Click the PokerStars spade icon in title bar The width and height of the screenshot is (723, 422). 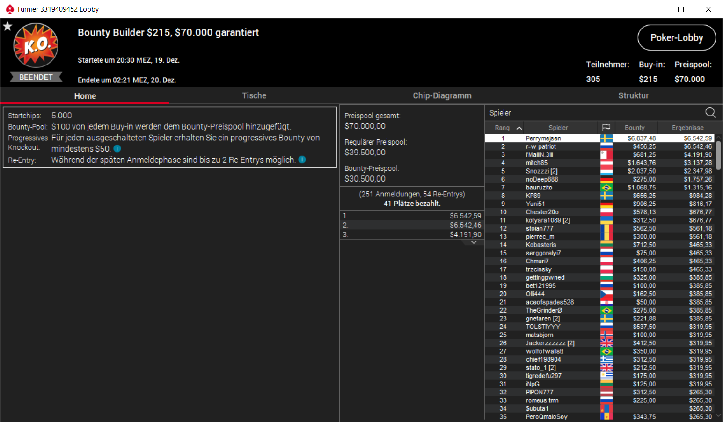pyautogui.click(x=9, y=9)
